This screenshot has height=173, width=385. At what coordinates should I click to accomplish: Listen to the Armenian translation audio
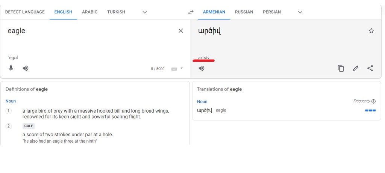[202, 68]
